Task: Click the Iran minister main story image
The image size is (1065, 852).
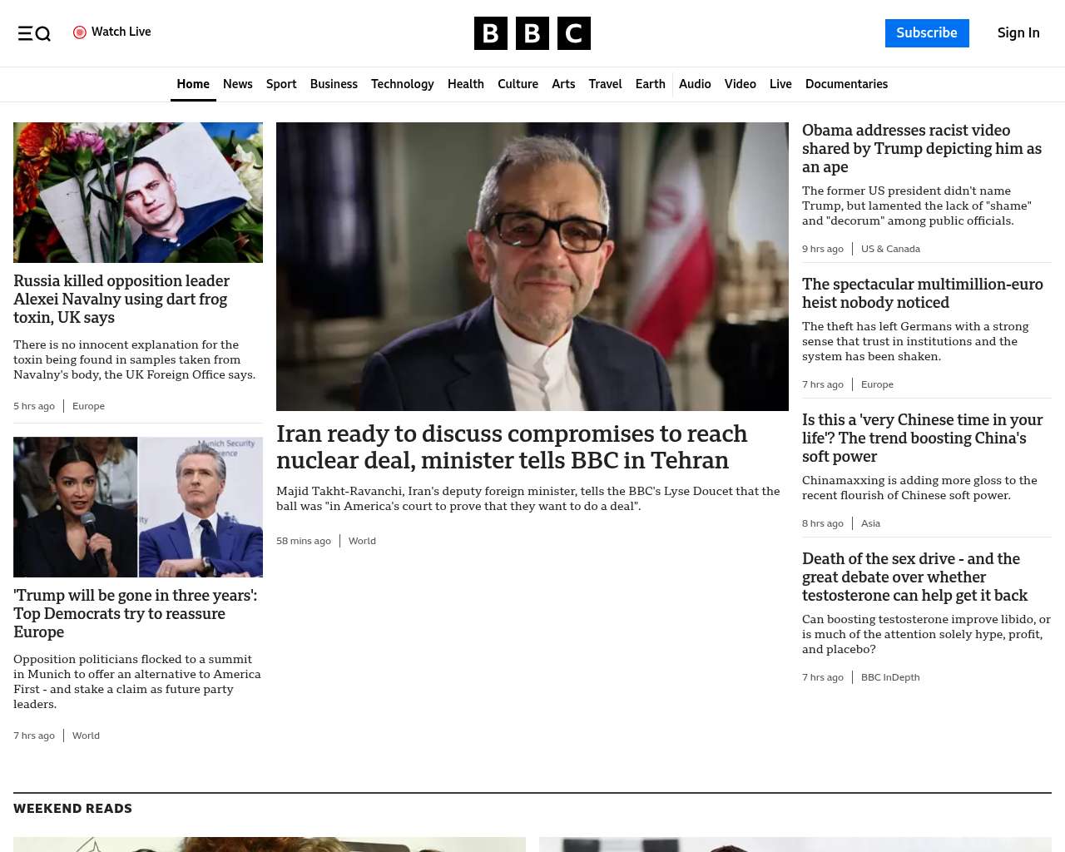Action: point(532,266)
